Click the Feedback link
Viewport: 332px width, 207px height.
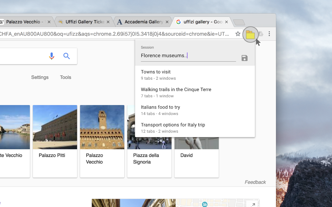(x=255, y=182)
